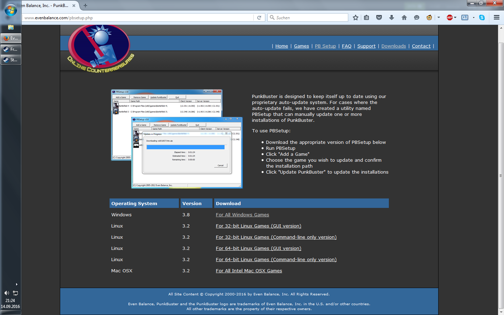Download For All Intel Mac OSX Games
The width and height of the screenshot is (504, 315).
point(249,271)
